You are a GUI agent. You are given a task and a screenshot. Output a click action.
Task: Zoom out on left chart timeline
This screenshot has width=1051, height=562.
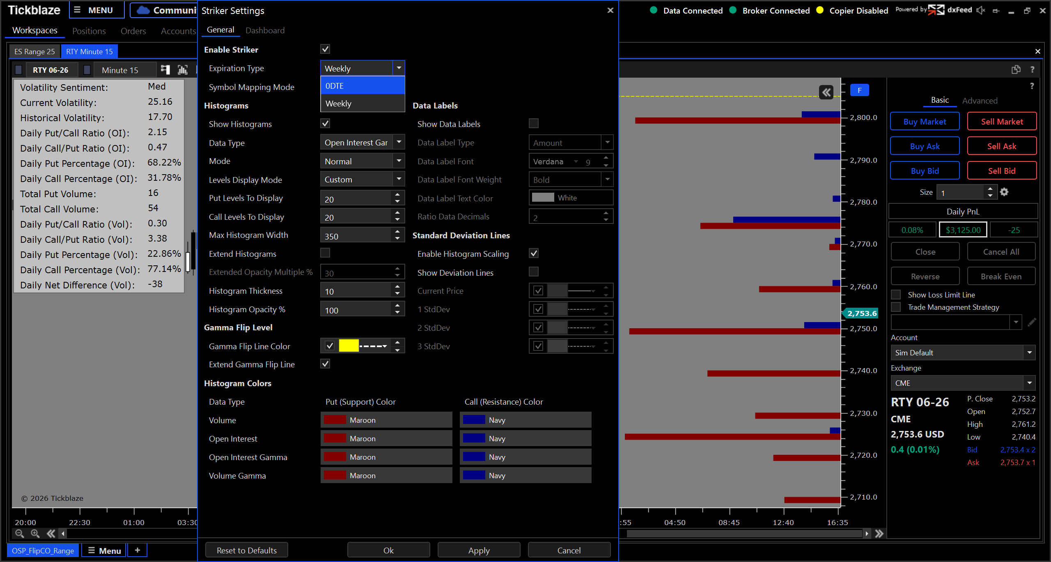tap(19, 534)
